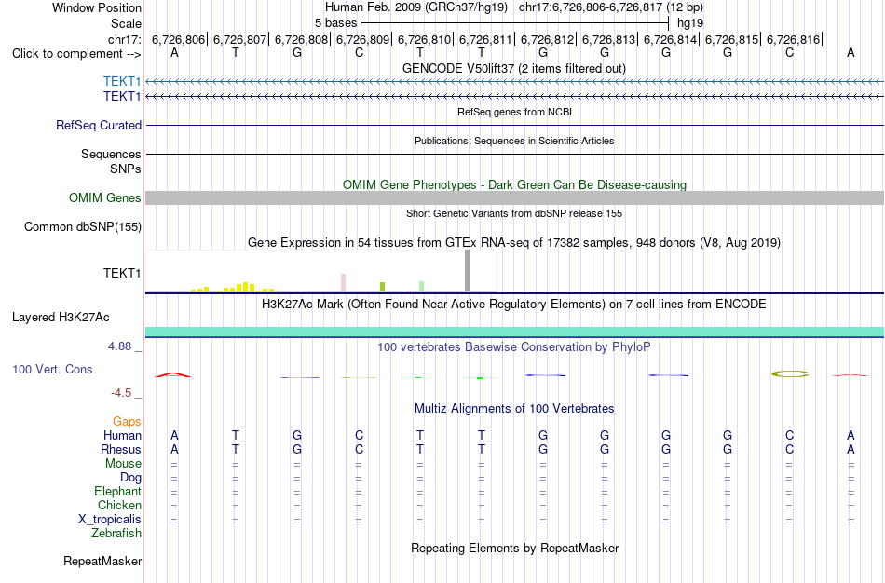Open Repeating Elements by RepeatMasker title

[514, 549]
